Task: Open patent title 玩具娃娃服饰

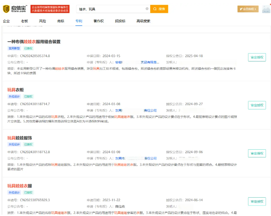Action: [x=19, y=138]
